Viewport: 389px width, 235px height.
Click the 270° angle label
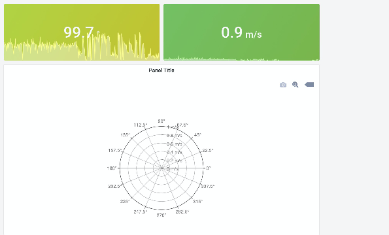[161, 215]
